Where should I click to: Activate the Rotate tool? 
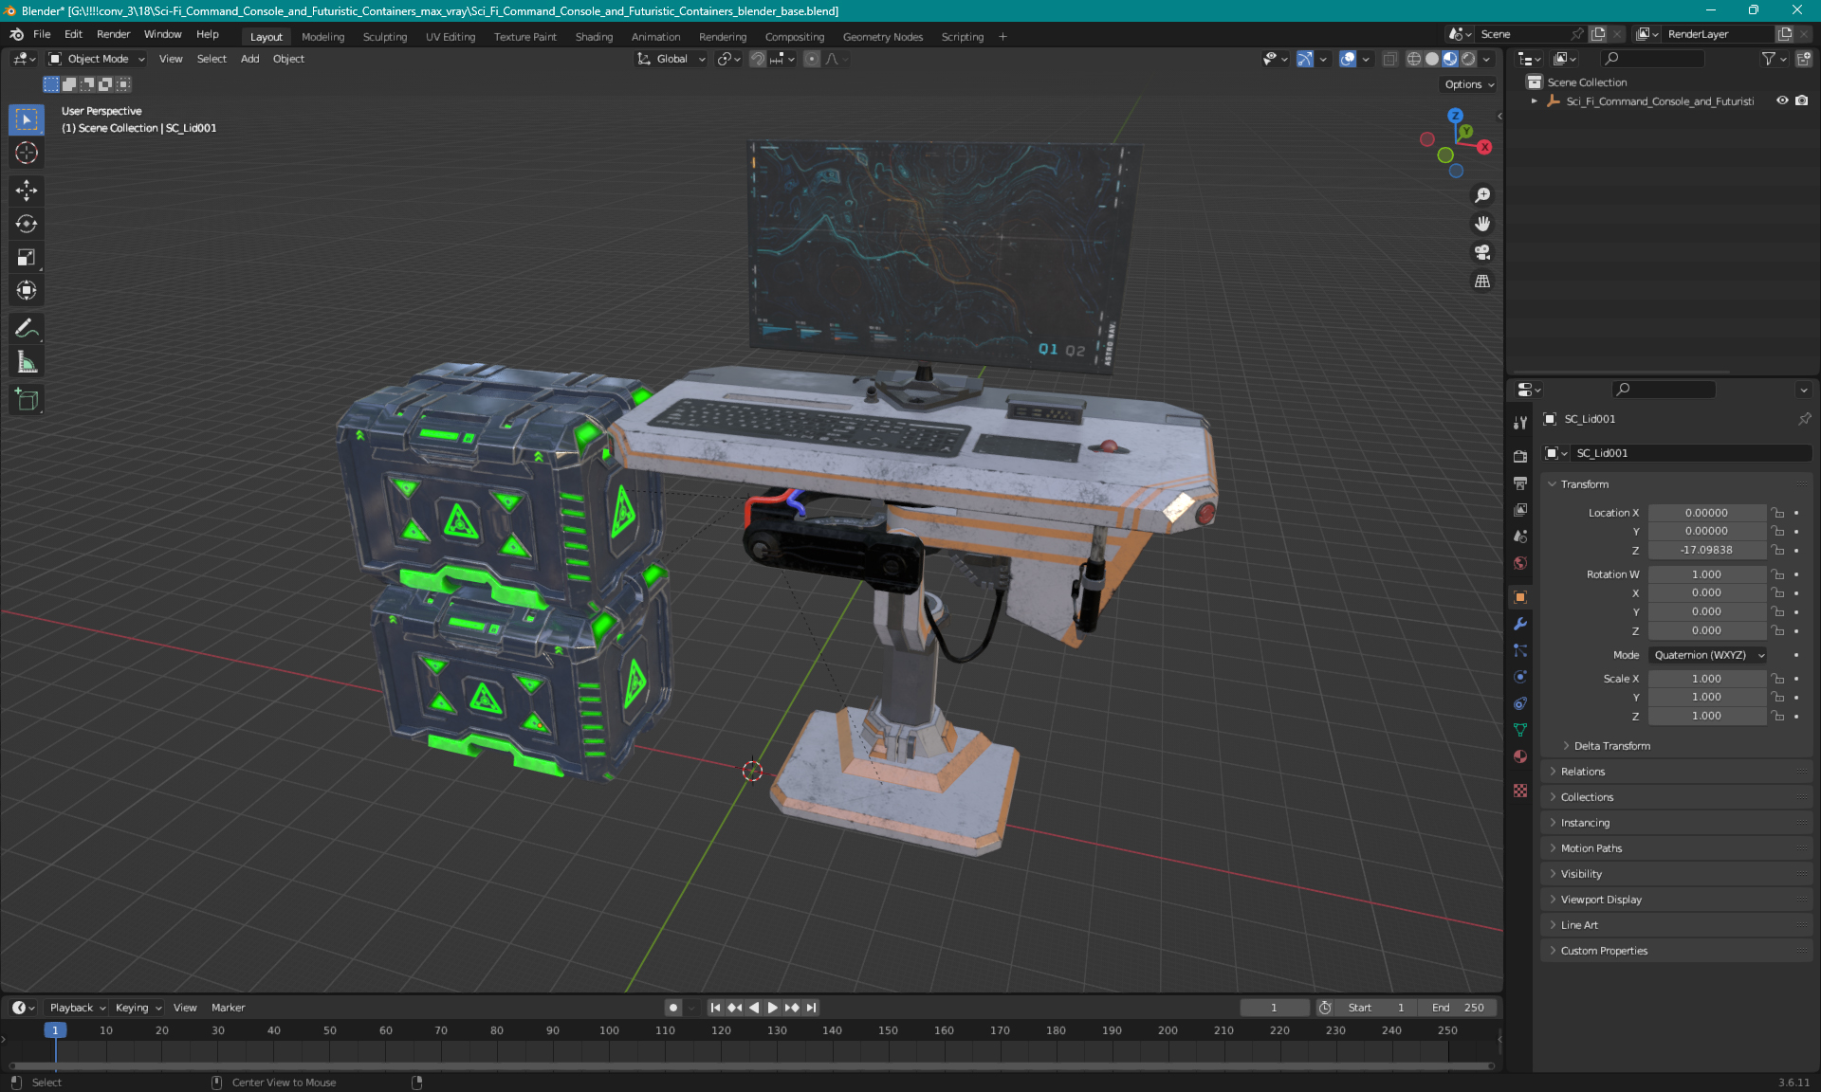(x=27, y=224)
